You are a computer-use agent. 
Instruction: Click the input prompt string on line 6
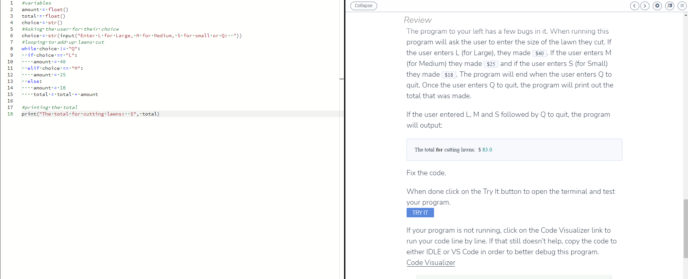pos(157,36)
